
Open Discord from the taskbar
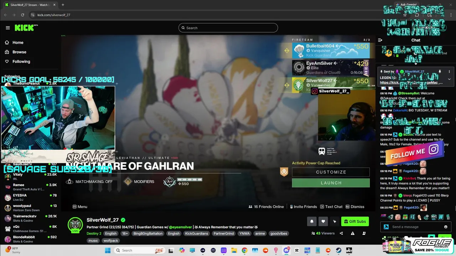[x=286, y=250]
